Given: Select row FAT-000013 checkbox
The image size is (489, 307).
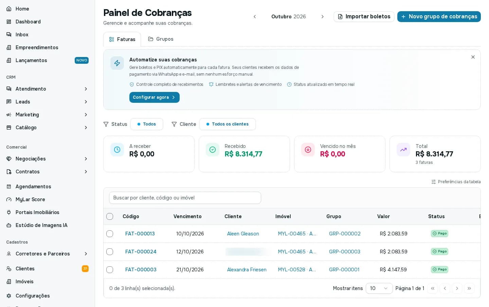Looking at the screenshot, I should point(110,234).
